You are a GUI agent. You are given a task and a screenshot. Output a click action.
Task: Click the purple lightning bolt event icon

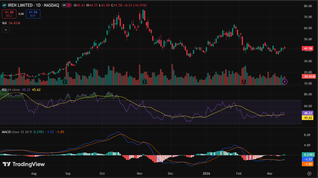285,82
